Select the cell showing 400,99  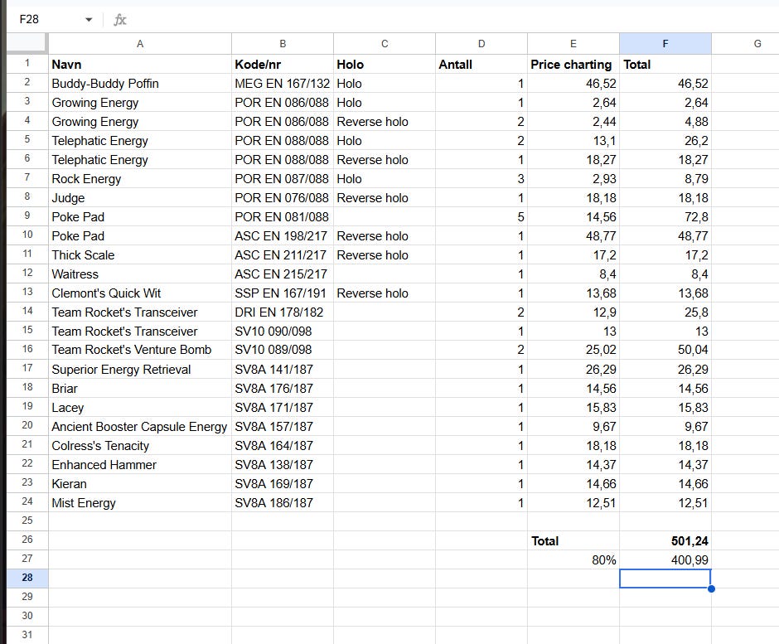(665, 559)
